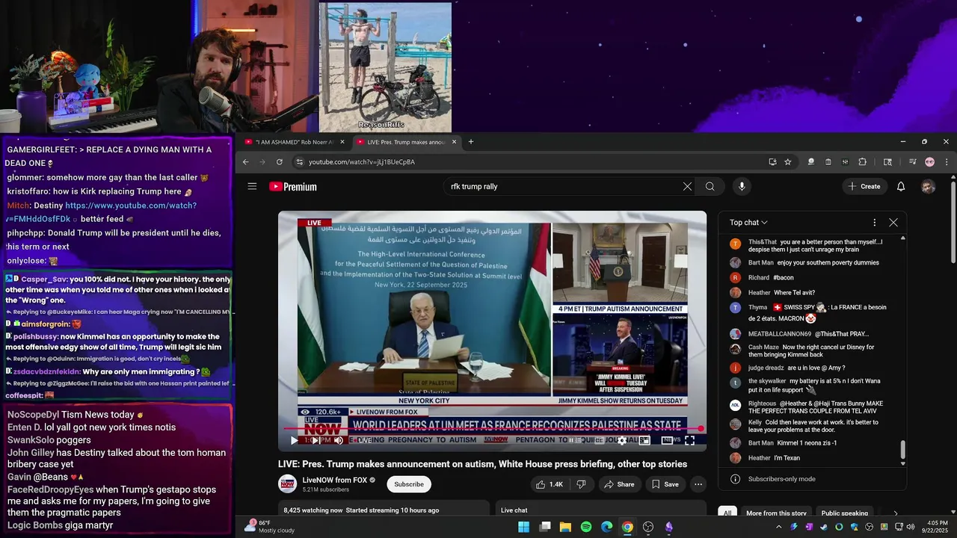
Task: Open a new browser tab
Action: coord(470,142)
